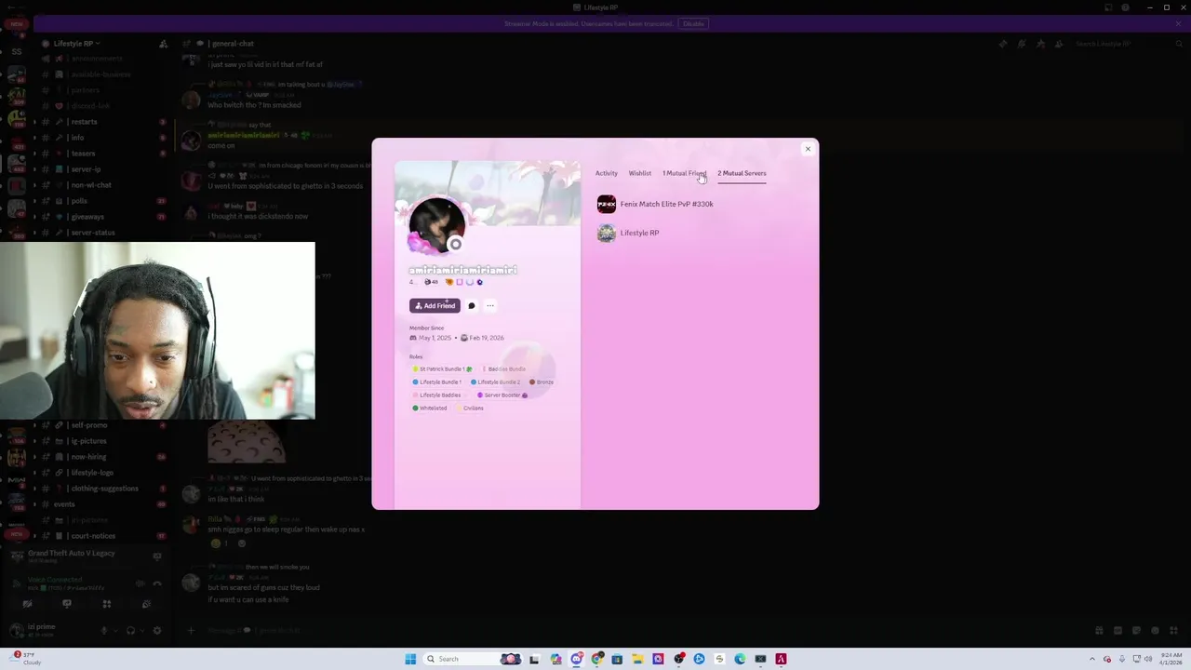Click the Lifestyle RP server icon in profile
Screen dimensions: 1191x670
coord(606,233)
